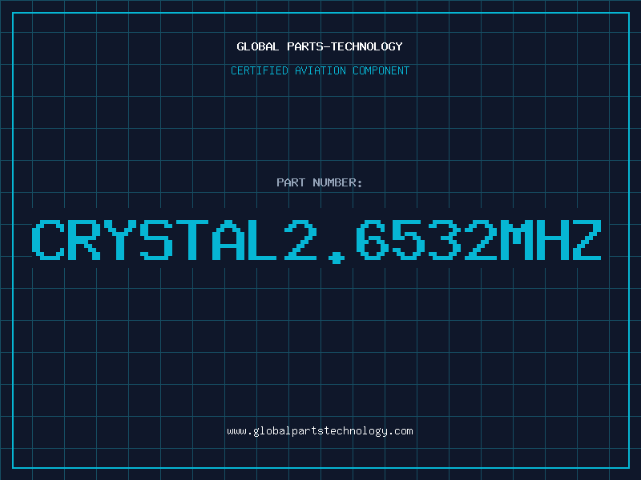Click the digit 3 in the part number
The height and width of the screenshot is (480, 641).
445,240
